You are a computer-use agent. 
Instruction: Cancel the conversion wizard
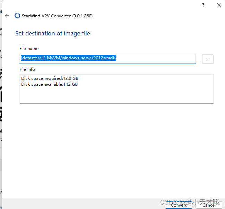(x=209, y=205)
